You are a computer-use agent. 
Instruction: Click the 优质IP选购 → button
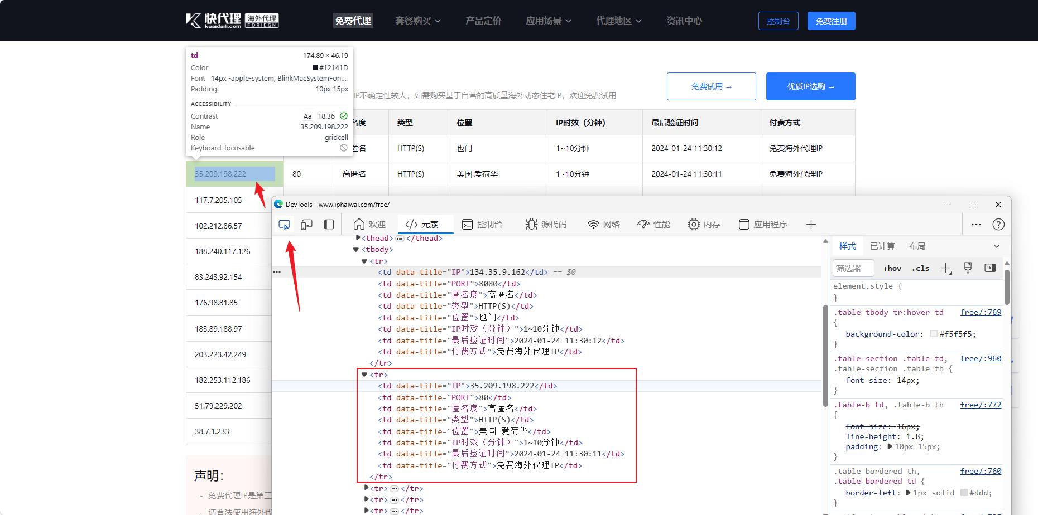tap(810, 86)
